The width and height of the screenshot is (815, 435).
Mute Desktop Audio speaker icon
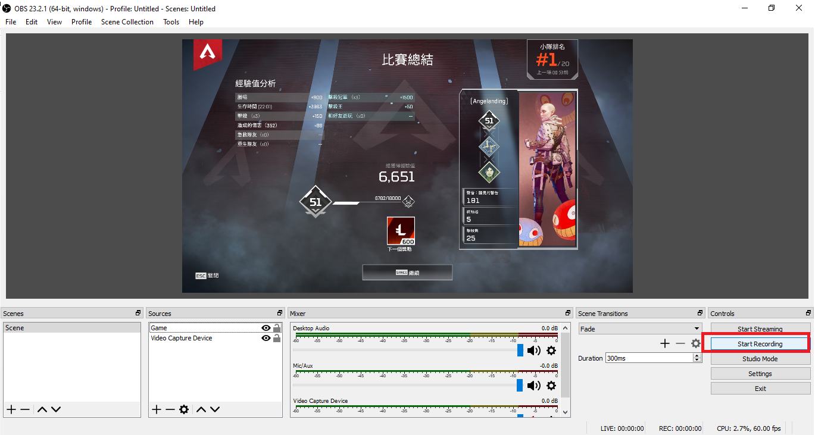click(x=534, y=350)
